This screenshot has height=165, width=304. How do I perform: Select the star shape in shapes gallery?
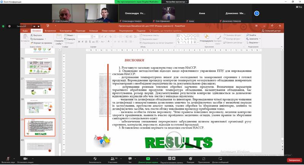195,42
